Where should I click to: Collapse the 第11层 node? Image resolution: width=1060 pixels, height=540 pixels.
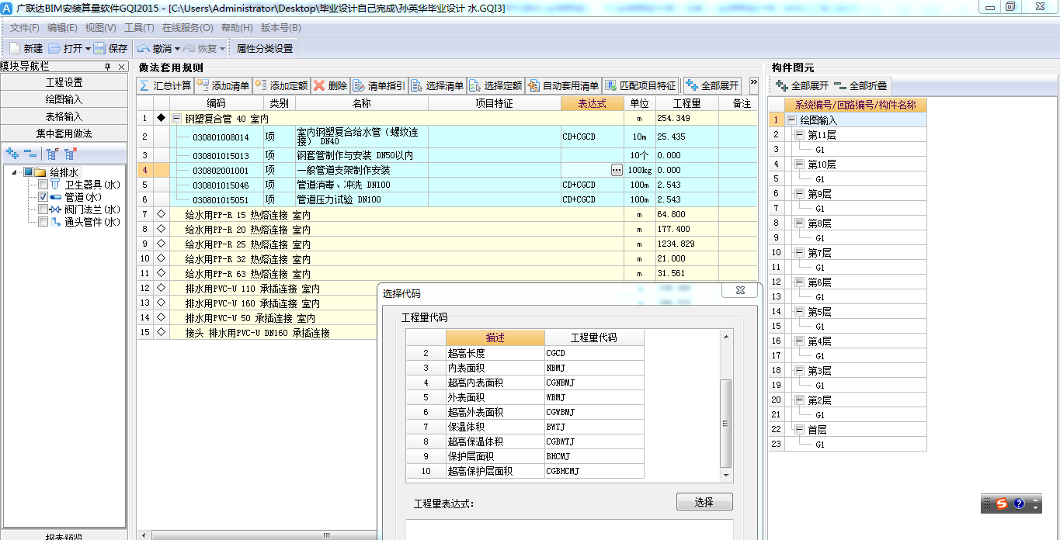(x=799, y=135)
